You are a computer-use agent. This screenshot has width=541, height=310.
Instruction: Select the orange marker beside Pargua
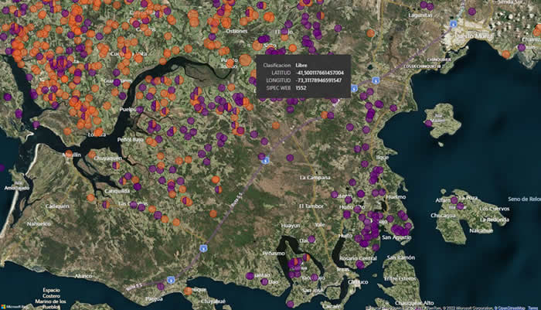(188, 291)
